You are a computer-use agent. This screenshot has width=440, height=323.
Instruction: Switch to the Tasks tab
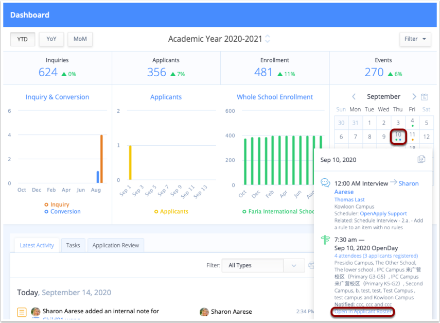(x=73, y=245)
